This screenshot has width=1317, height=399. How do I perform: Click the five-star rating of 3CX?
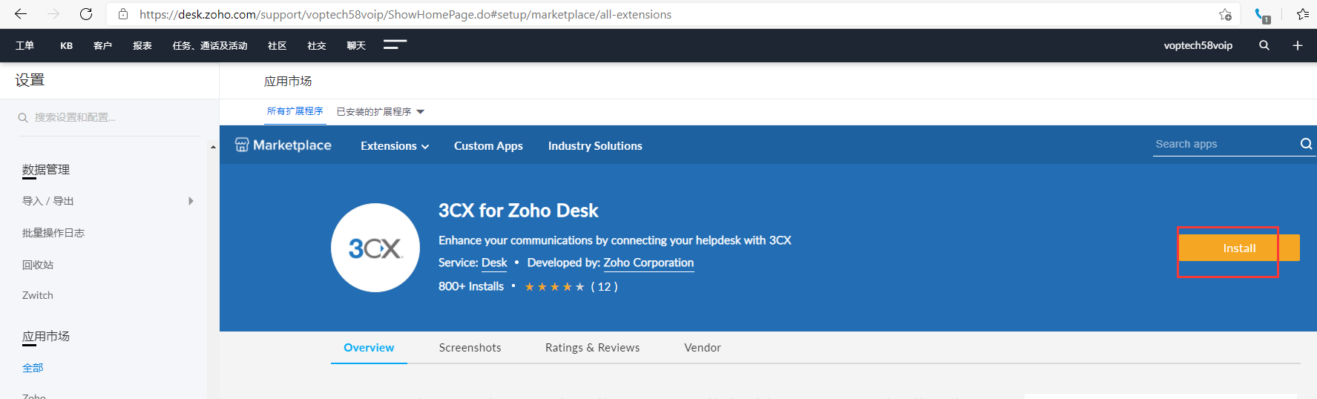[x=554, y=287]
